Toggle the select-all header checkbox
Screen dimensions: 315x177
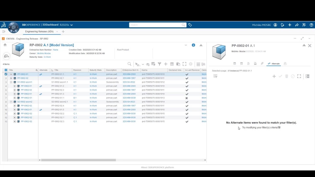[6, 70]
